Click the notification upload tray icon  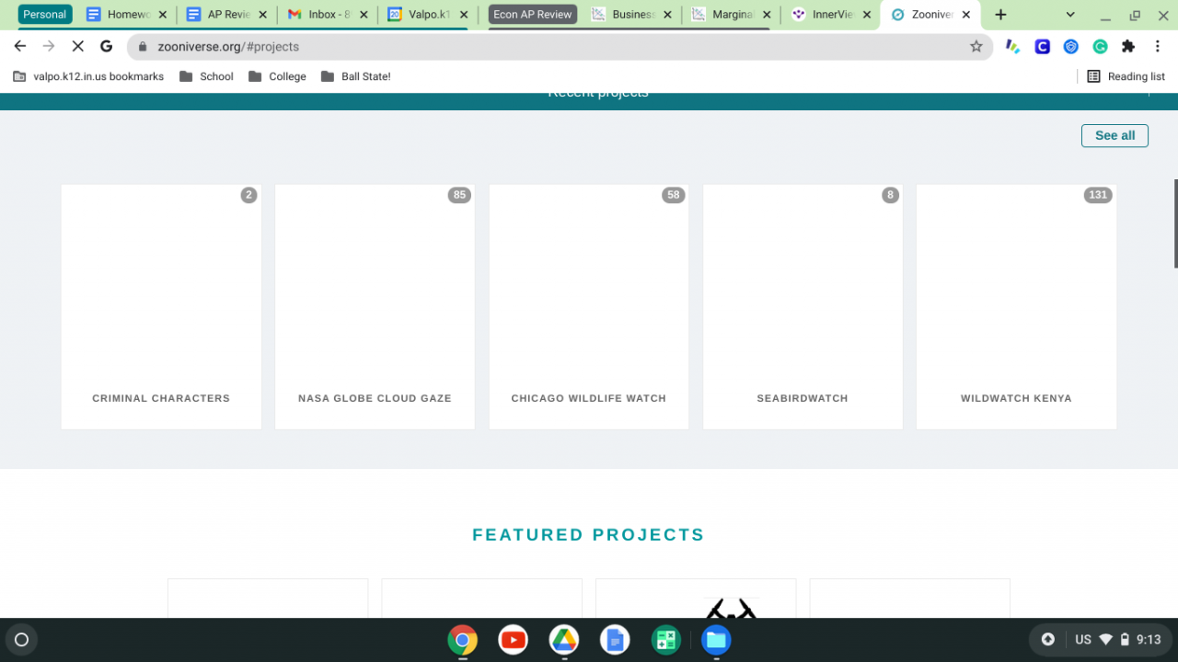click(x=1047, y=640)
